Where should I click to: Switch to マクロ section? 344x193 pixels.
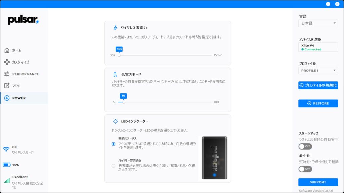click(16, 86)
